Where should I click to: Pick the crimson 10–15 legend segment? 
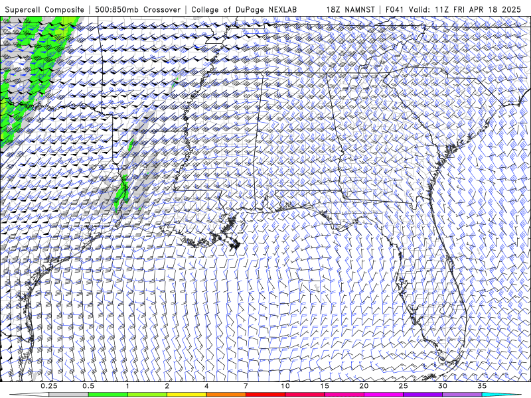tap(305, 394)
